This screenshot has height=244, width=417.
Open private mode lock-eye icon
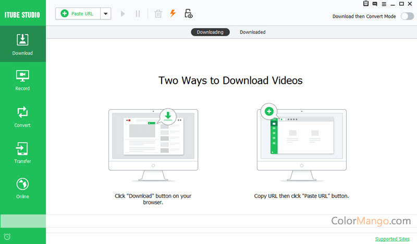188,14
